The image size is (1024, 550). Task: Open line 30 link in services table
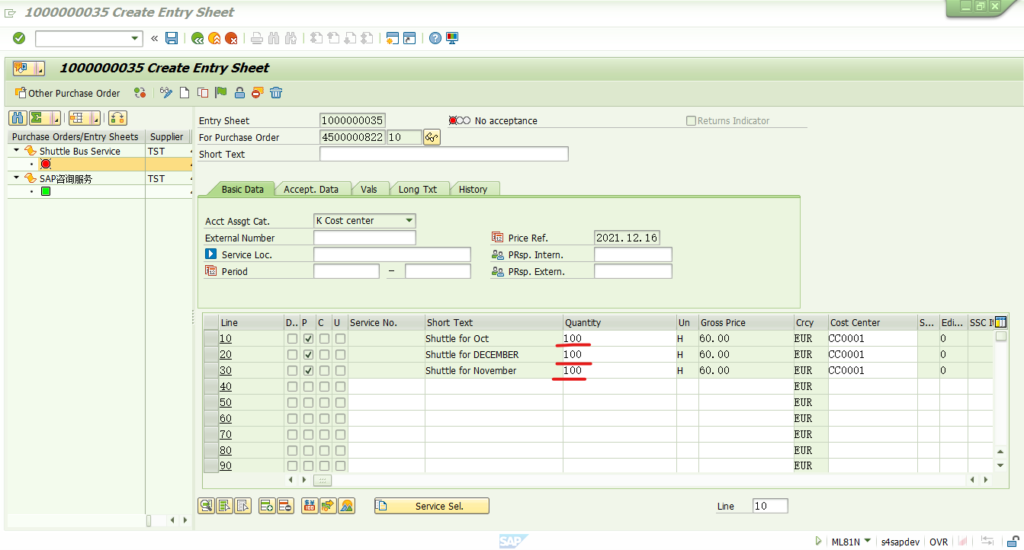(x=226, y=370)
